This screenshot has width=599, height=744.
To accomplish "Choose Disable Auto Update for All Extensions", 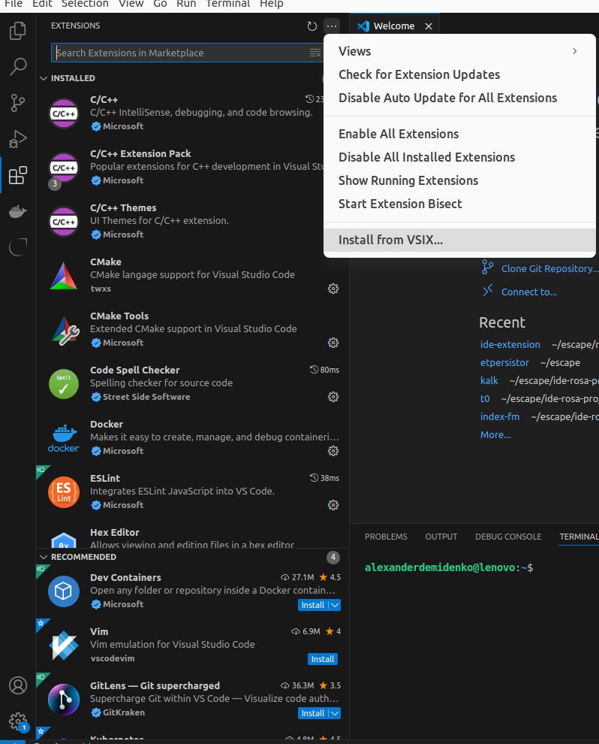I will [x=447, y=98].
